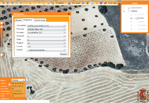Viewport: 149px width, 103px height.
Task: Click the star favorites icon
Action: (97, 3)
